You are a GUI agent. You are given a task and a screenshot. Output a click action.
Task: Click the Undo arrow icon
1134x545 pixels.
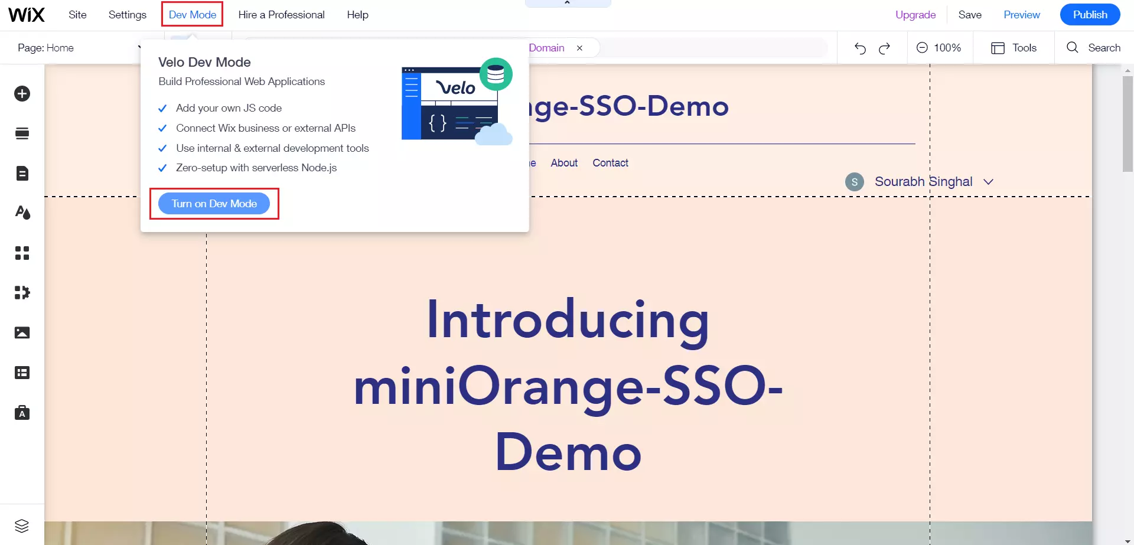click(860, 48)
